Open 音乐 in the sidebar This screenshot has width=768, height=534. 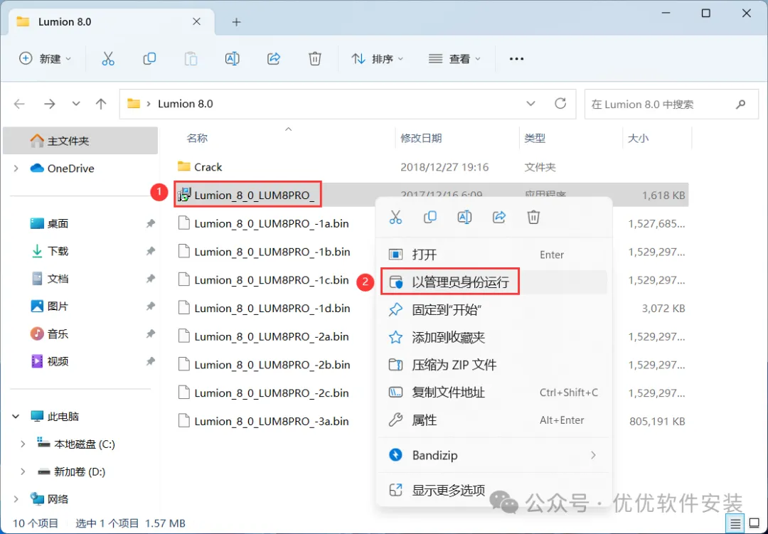(58, 334)
